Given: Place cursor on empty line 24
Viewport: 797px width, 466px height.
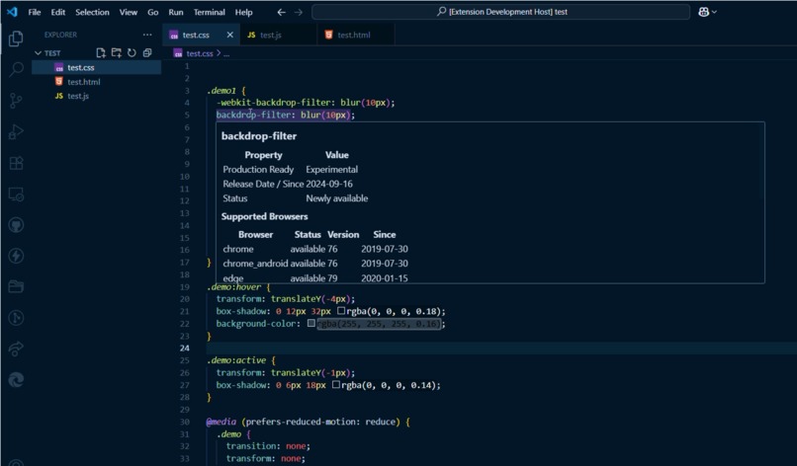Looking at the screenshot, I should pyautogui.click(x=501, y=349).
